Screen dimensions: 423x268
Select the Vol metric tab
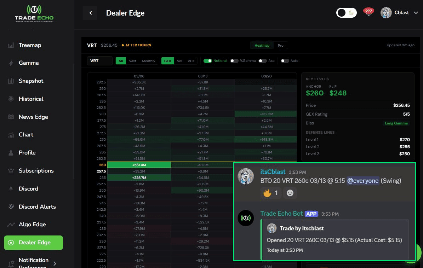[x=179, y=61]
